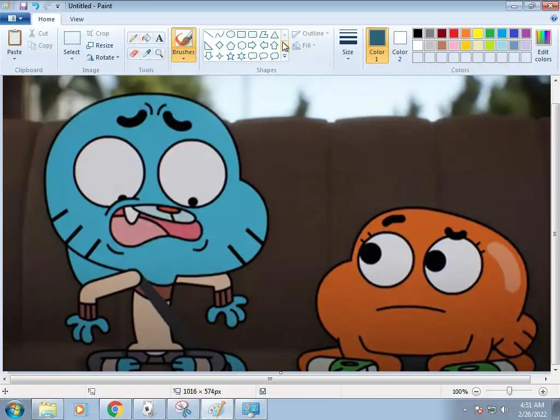Click the Zoom in plus button
560x420 pixels.
[543, 392]
